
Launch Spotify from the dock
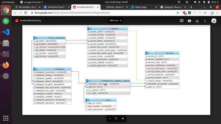click(6, 21)
